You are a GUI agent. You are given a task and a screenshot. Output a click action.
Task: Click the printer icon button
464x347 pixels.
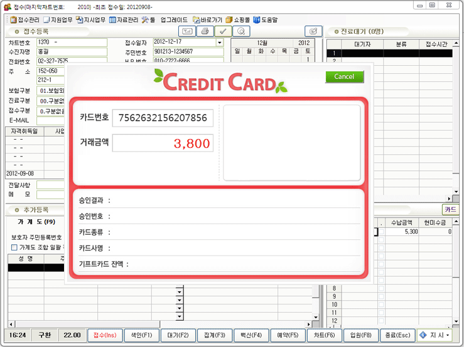(x=205, y=31)
